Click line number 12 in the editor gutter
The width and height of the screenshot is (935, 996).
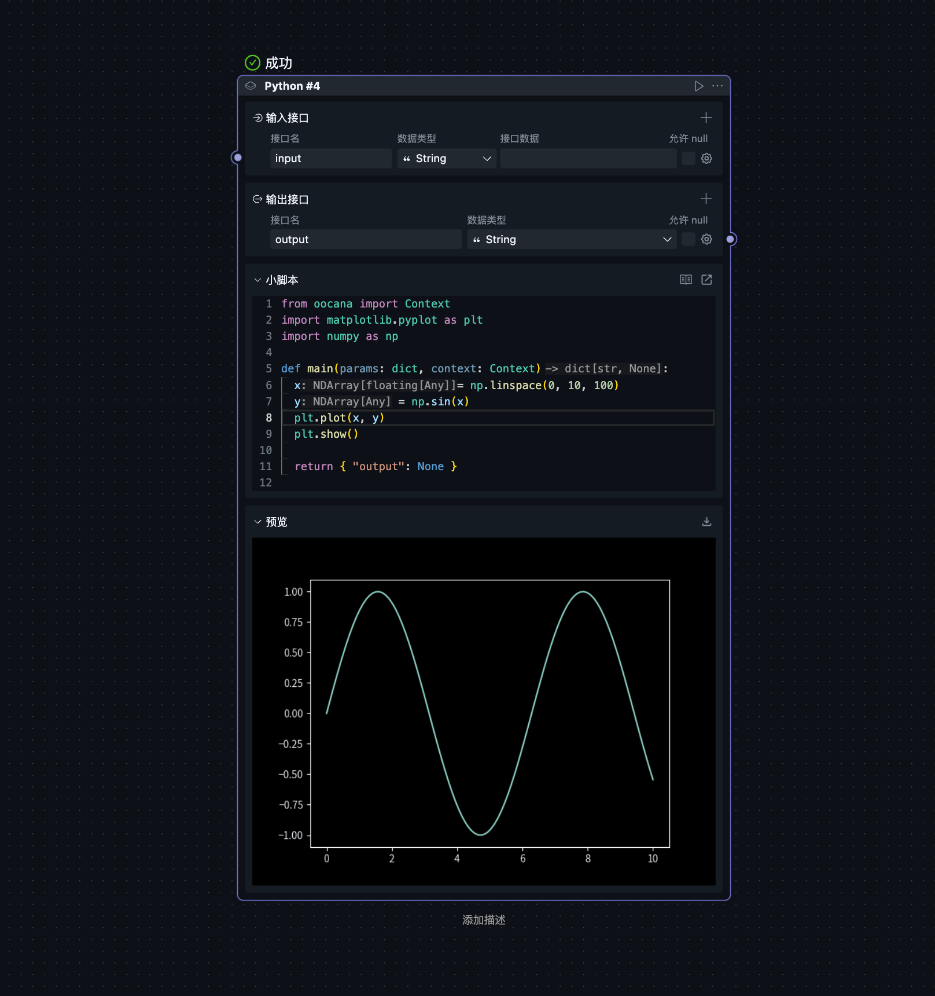coord(266,482)
